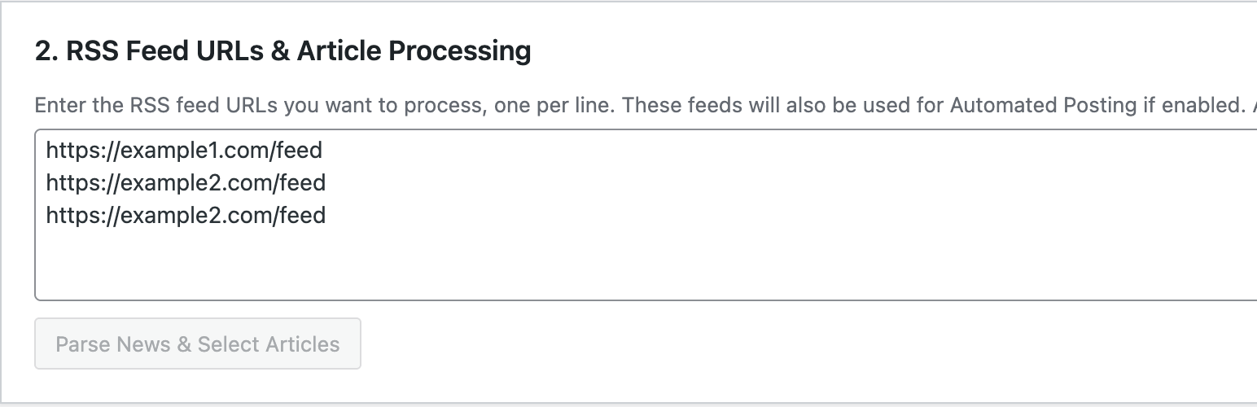Click the Parse News & Select Articles button
Viewport: 1257px width, 407px height.
(x=197, y=344)
